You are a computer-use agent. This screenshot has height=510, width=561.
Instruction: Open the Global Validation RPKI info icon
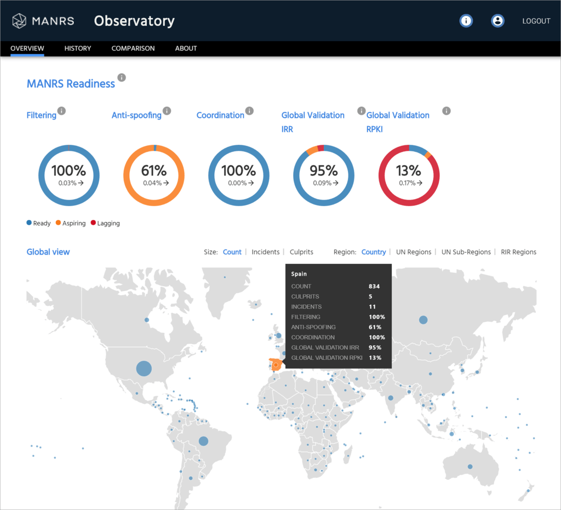[446, 111]
